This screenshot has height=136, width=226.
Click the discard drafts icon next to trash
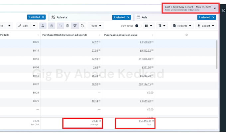pos(75,26)
